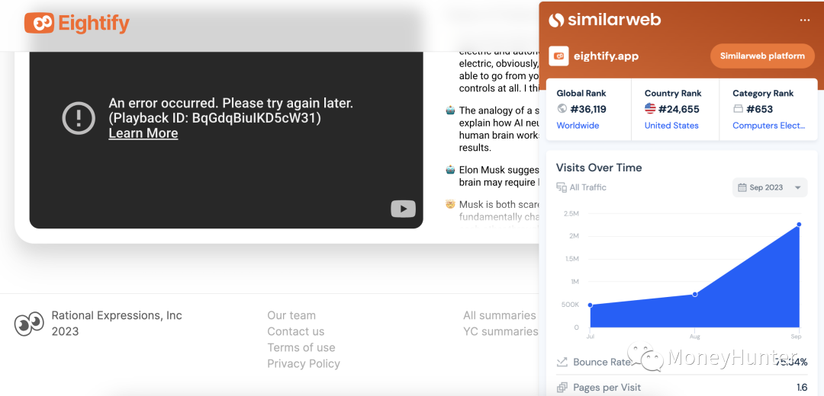The width and height of the screenshot is (824, 396).
Task: Open the Sep 2023 date dropdown
Action: pos(769,187)
